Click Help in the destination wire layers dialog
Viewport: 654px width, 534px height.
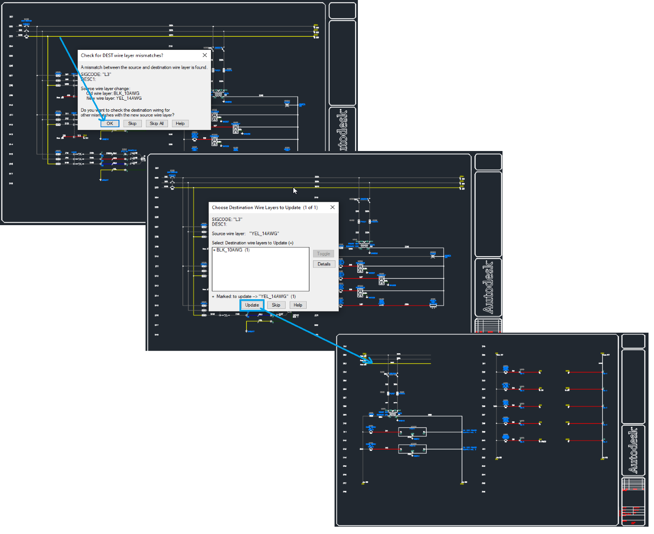click(298, 305)
